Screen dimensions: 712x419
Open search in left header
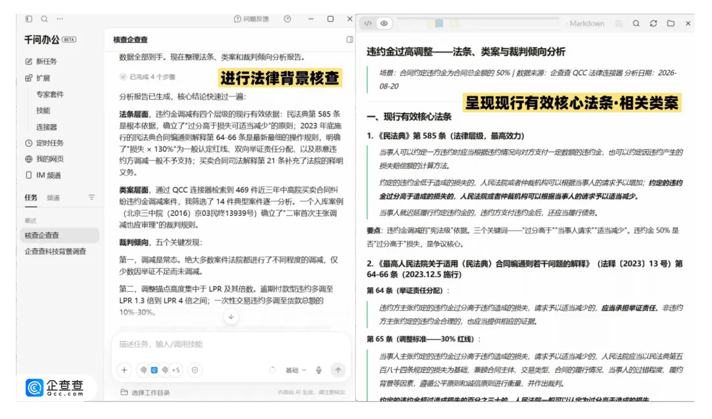click(44, 19)
